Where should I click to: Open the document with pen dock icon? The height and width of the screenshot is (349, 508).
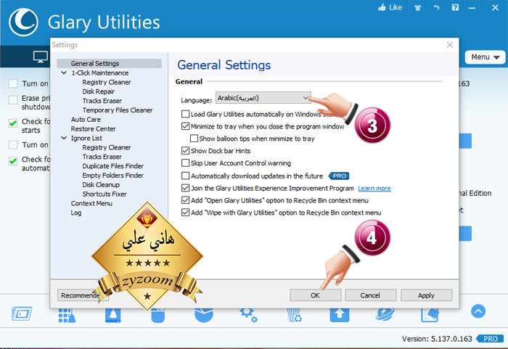[430, 315]
